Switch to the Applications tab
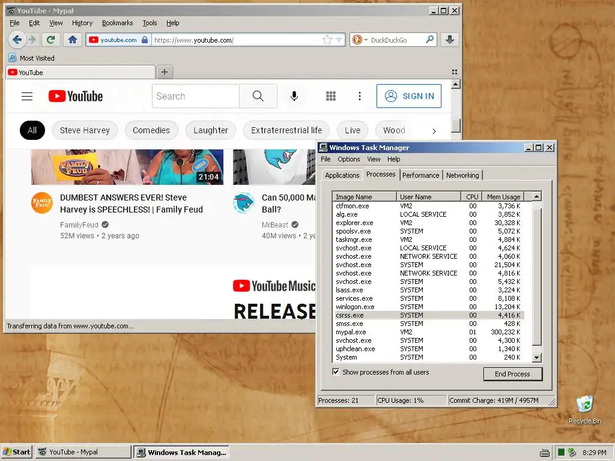This screenshot has width=615, height=461. point(342,175)
